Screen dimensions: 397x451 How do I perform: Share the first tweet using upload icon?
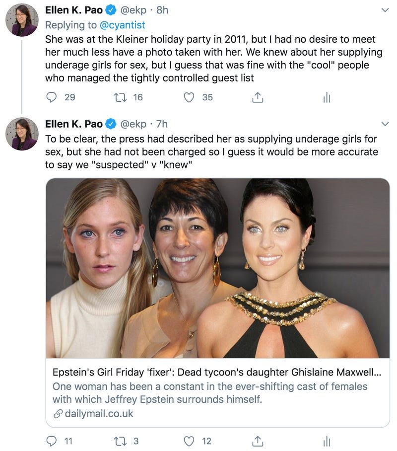tap(258, 97)
